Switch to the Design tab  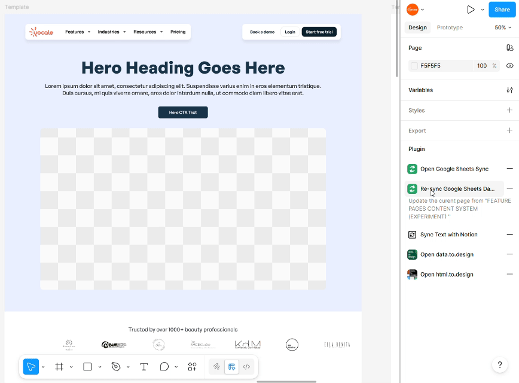pos(417,28)
